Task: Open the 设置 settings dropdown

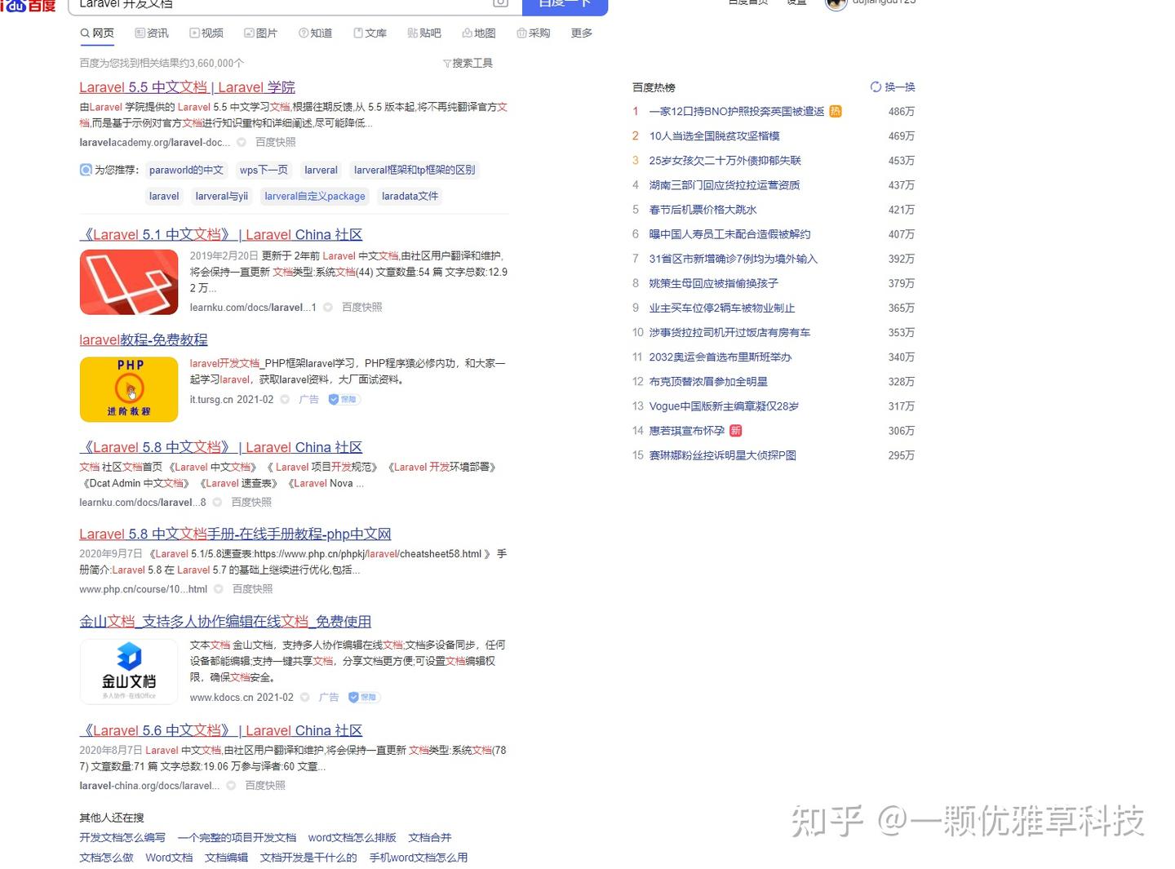Action: tap(796, 3)
